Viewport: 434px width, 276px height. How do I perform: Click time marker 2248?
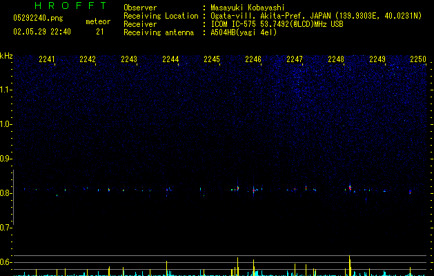(336, 59)
